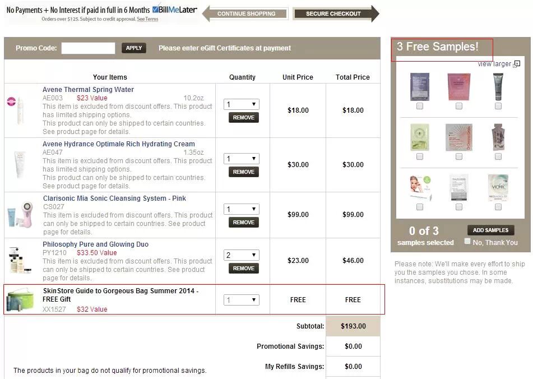Screen dimensions: 533x379
Task: Open quantity dropdown for Clarisonic Mia
Action: tap(242, 209)
